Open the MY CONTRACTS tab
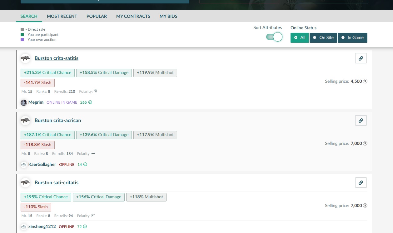 click(x=133, y=16)
